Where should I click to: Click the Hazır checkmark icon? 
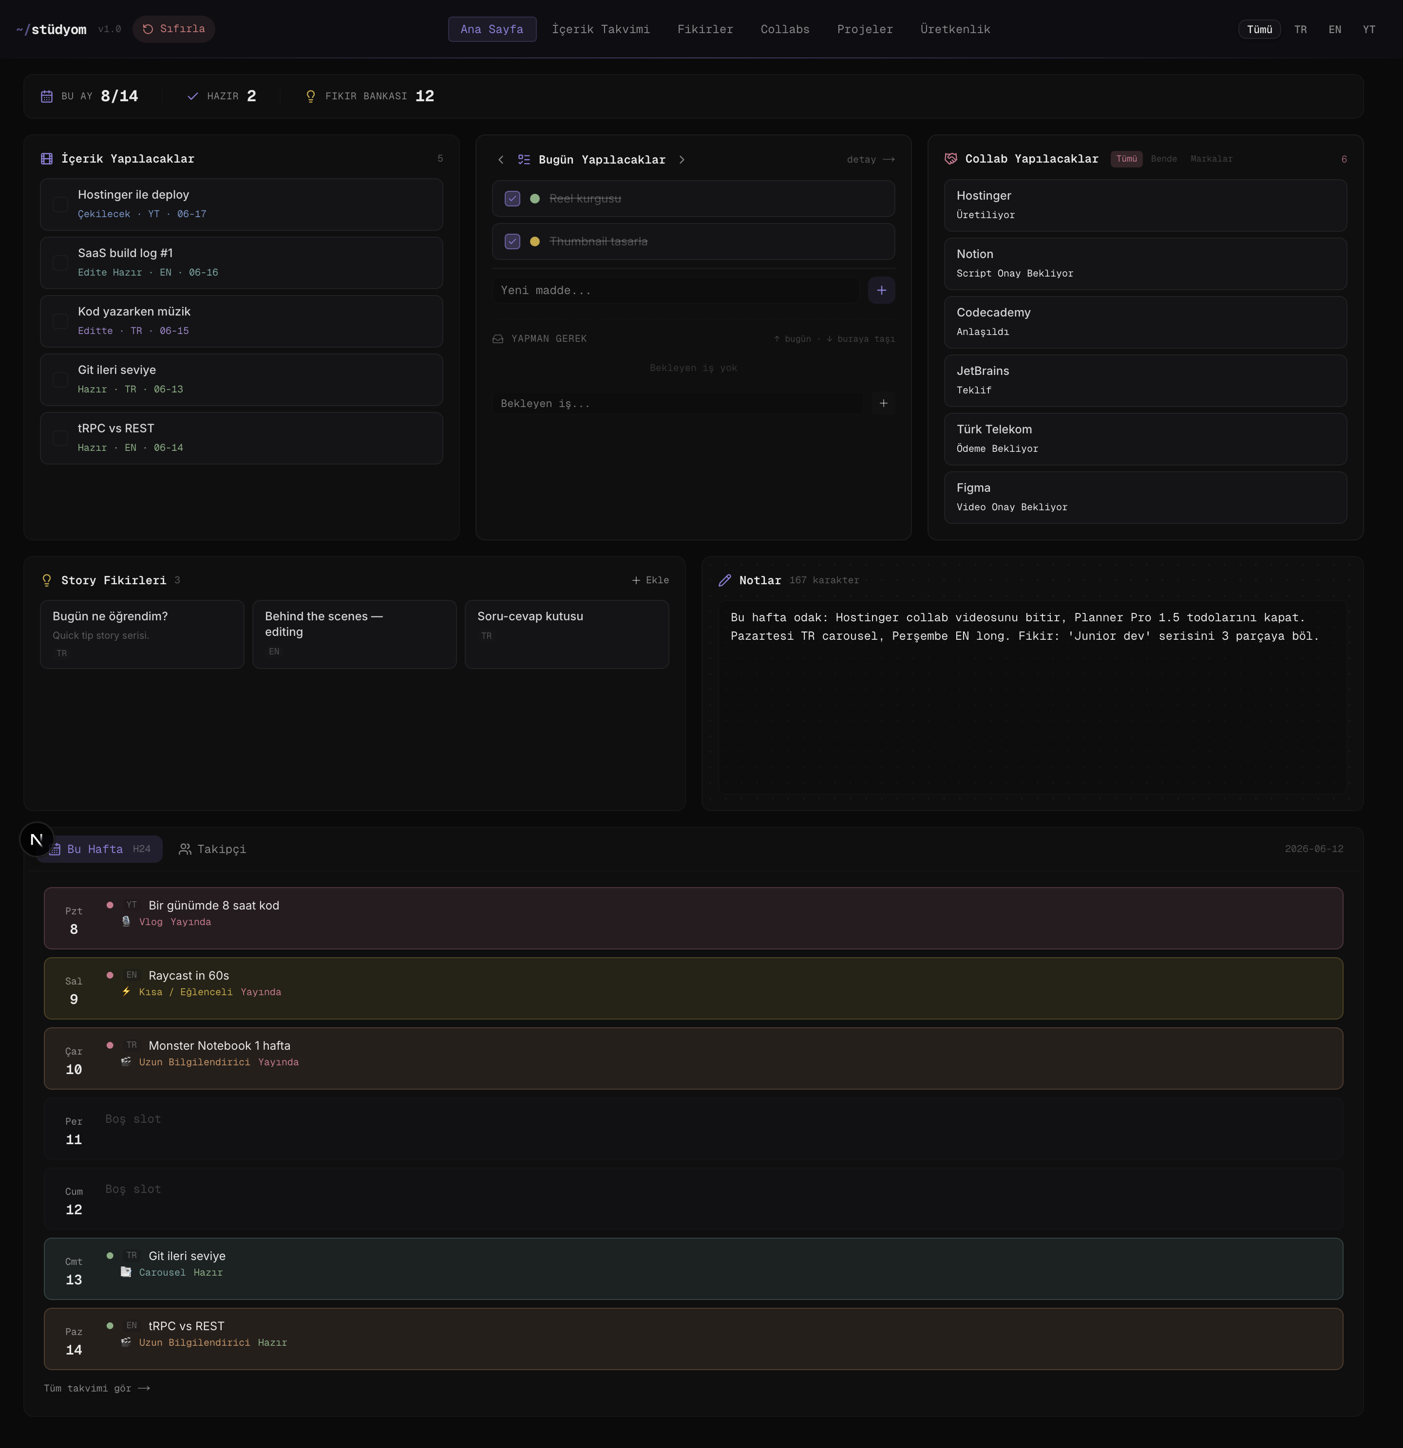pyautogui.click(x=193, y=96)
